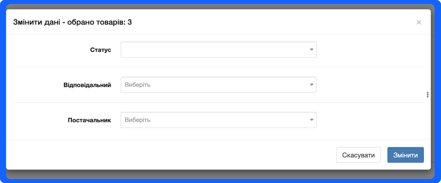Click the arrow icon of the Статус field
The image size is (441, 183).
tap(311, 50)
